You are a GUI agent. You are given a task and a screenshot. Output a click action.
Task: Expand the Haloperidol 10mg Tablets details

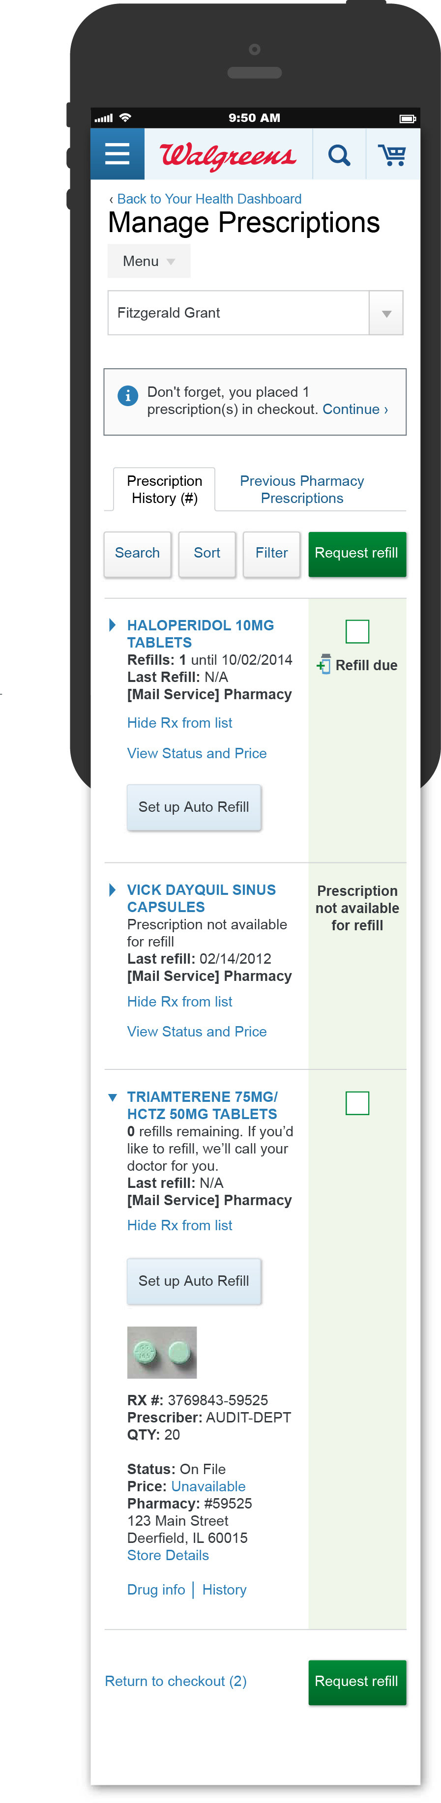(x=112, y=625)
